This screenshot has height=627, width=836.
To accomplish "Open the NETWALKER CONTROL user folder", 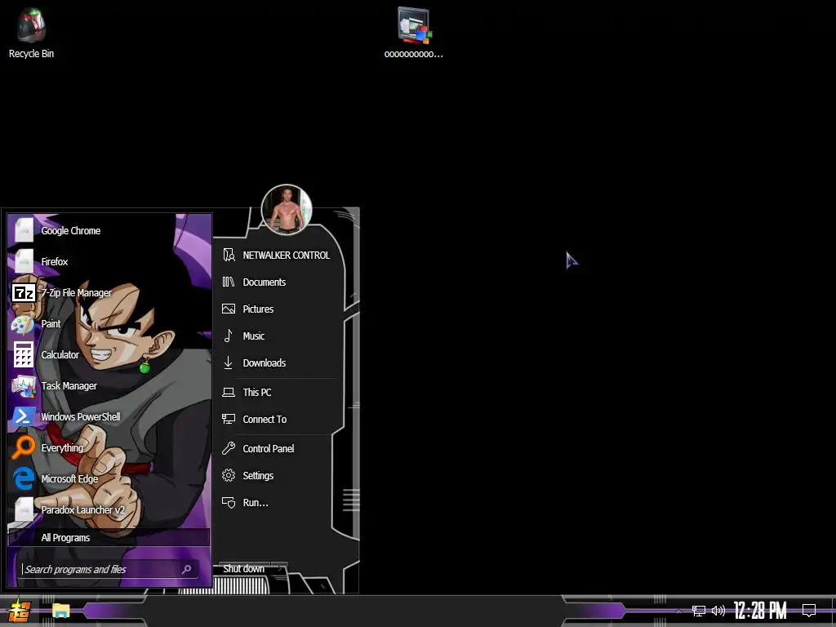I will pos(279,256).
